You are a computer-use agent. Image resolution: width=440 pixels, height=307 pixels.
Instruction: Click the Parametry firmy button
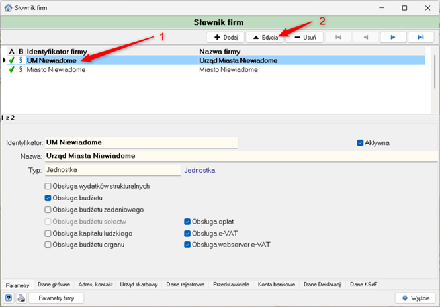point(56,298)
